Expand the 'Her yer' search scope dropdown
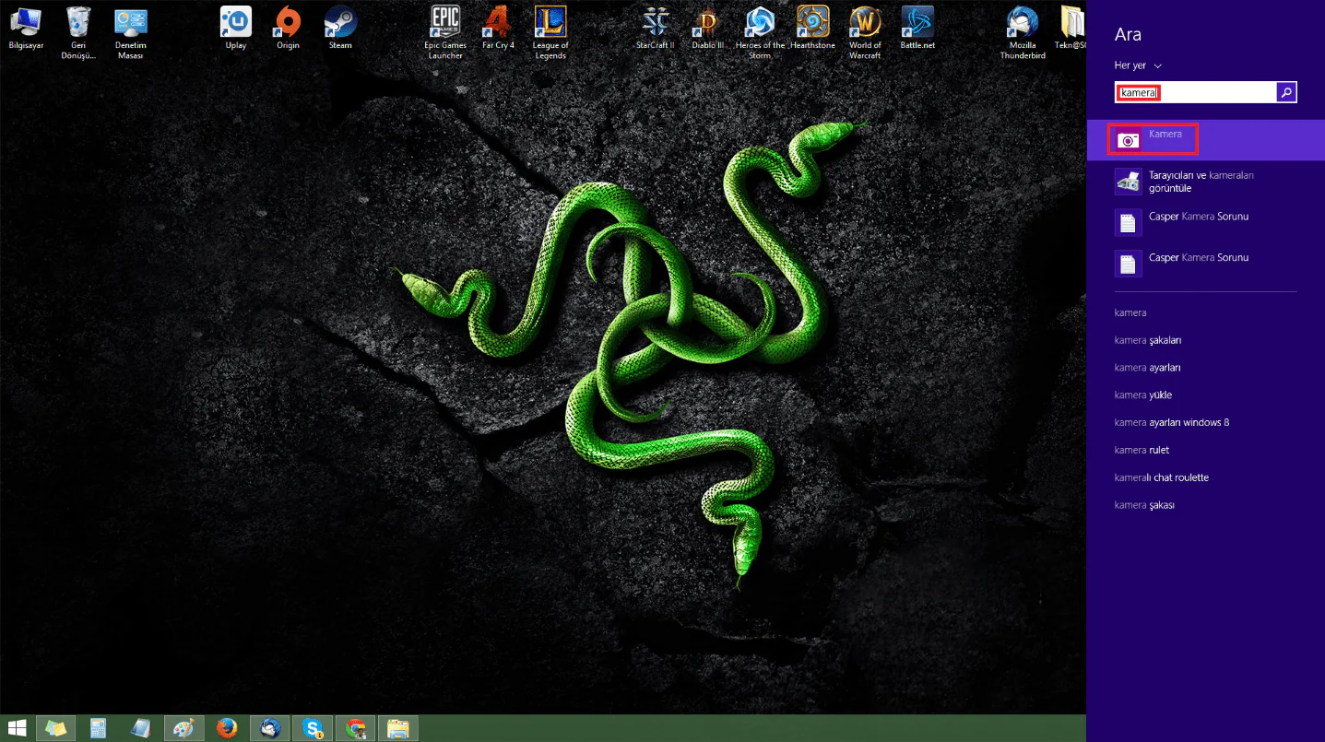Image resolution: width=1325 pixels, height=742 pixels. [1138, 65]
